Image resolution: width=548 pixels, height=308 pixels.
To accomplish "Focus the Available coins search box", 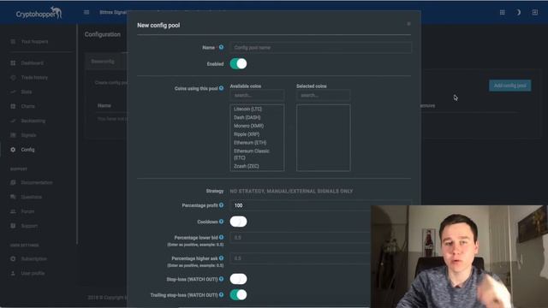I will [x=257, y=95].
